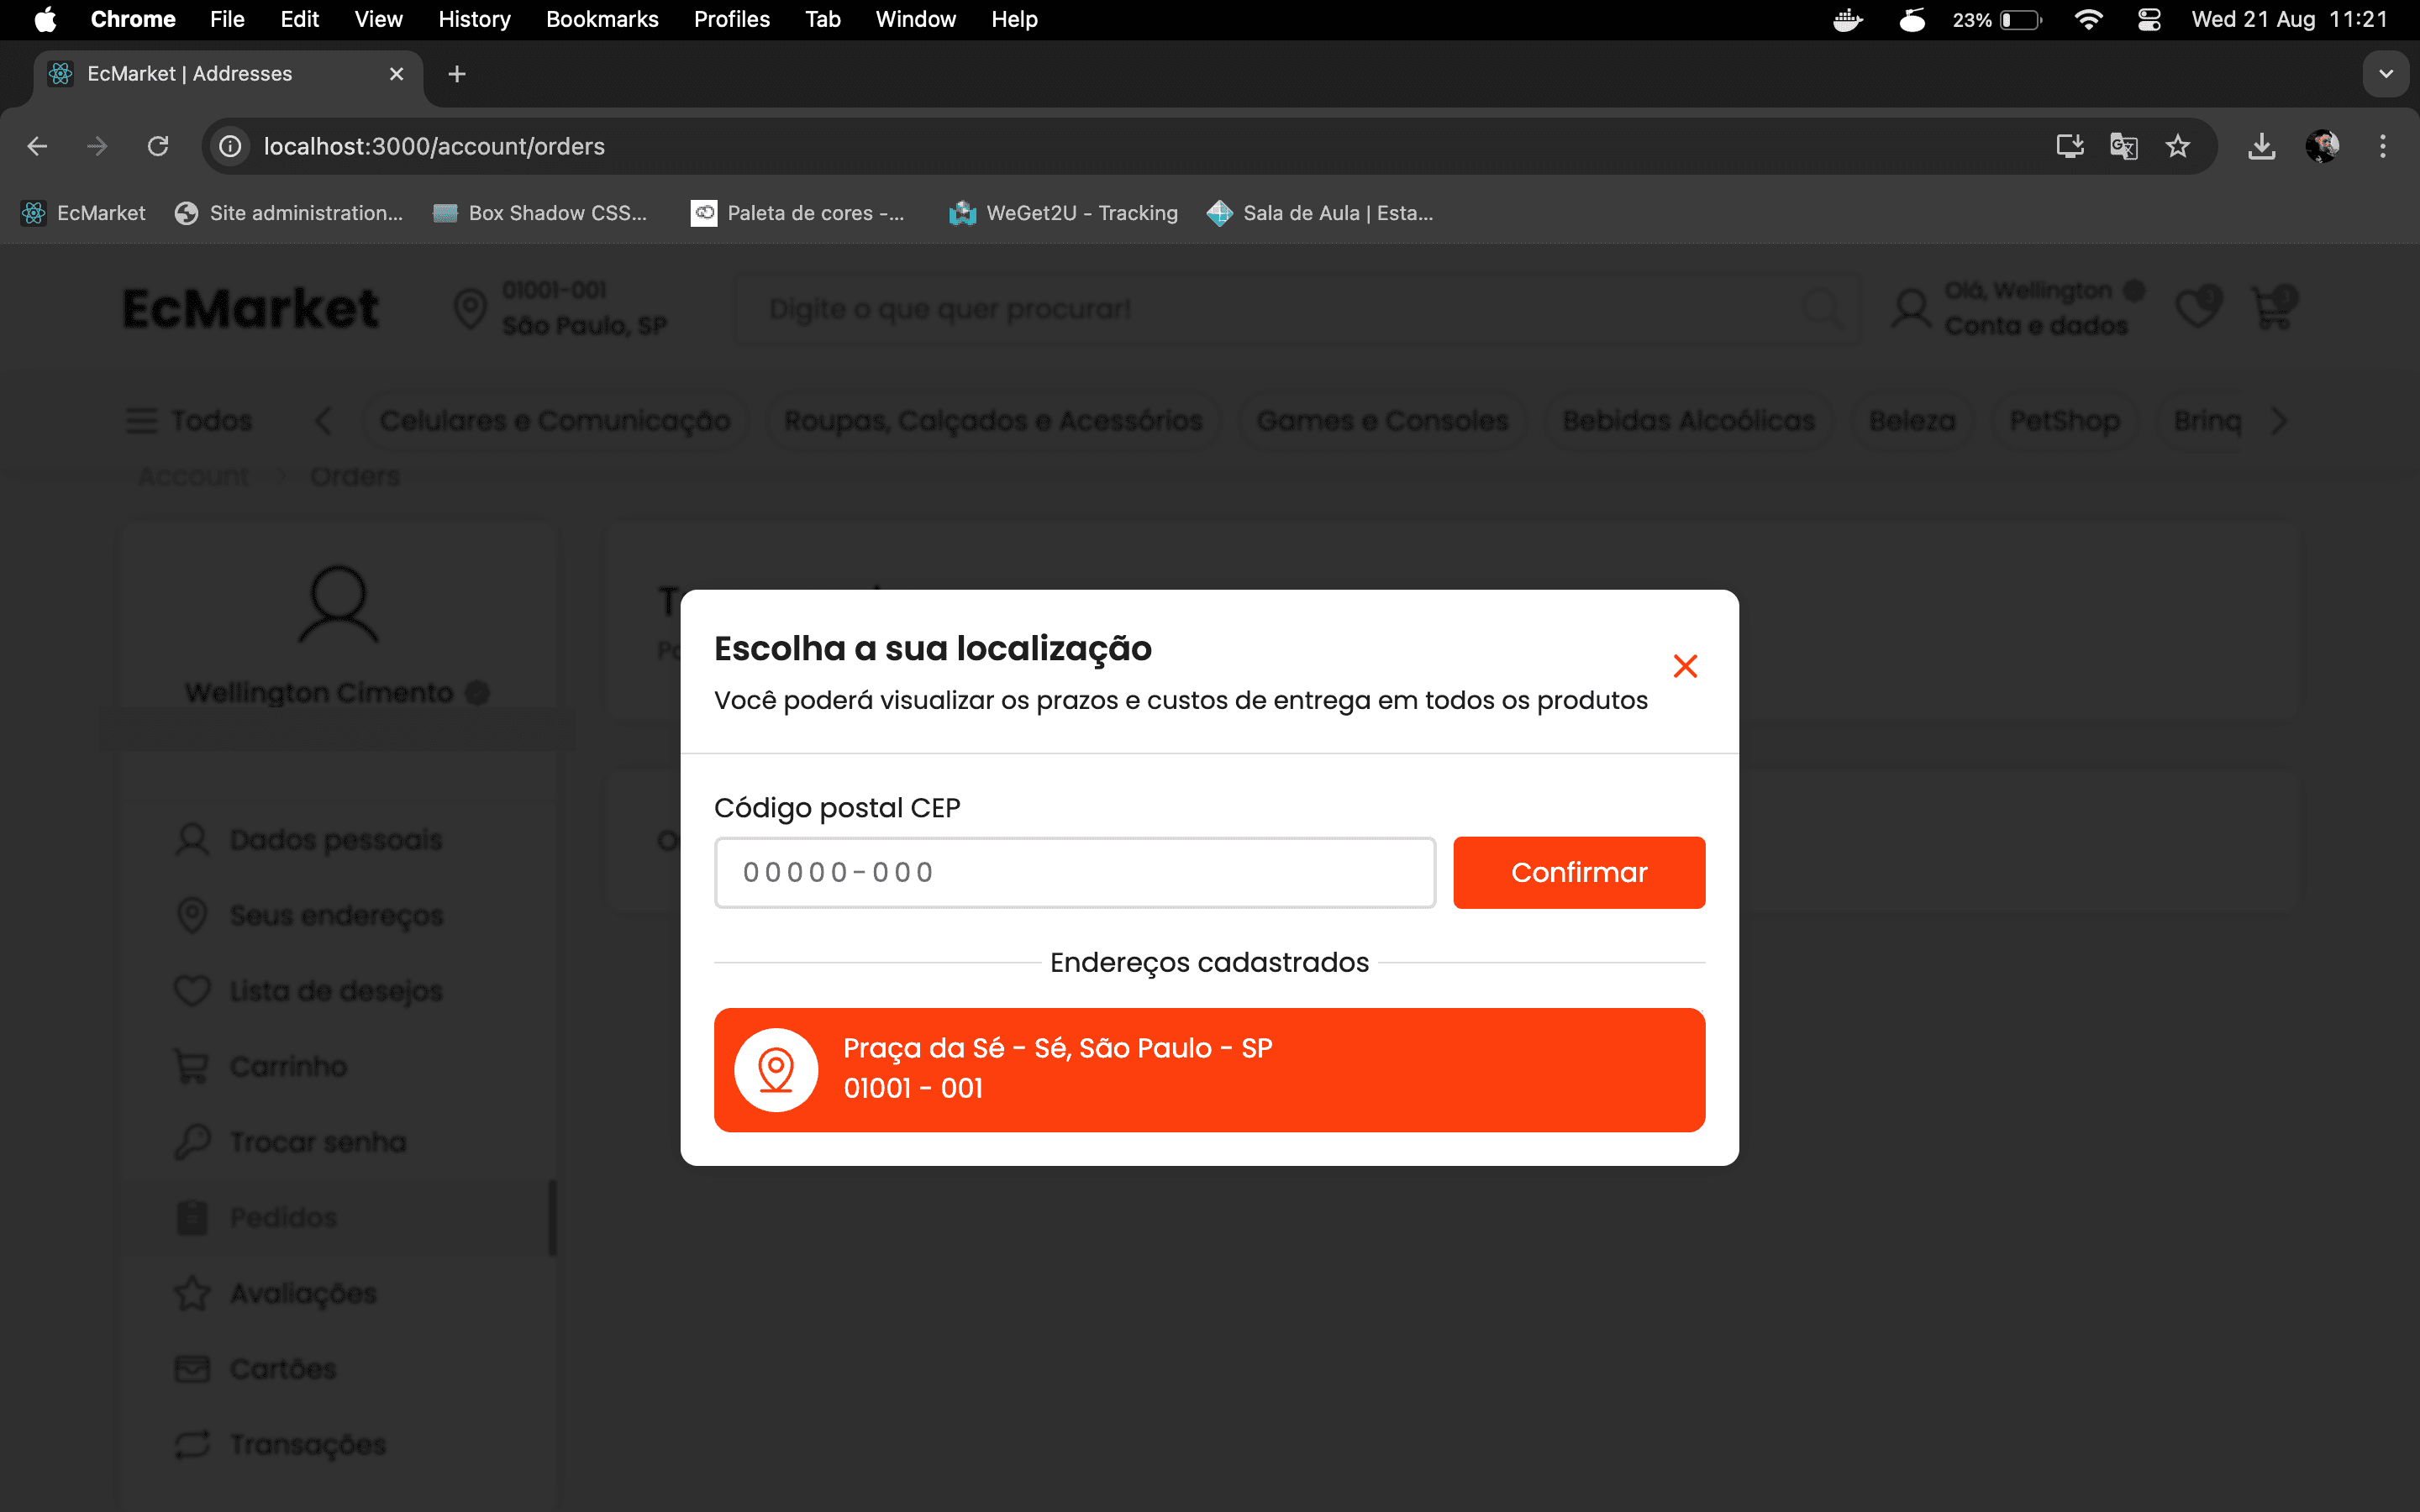Open Conta e dados account menu
2420x1512 pixels.
(x=2018, y=308)
